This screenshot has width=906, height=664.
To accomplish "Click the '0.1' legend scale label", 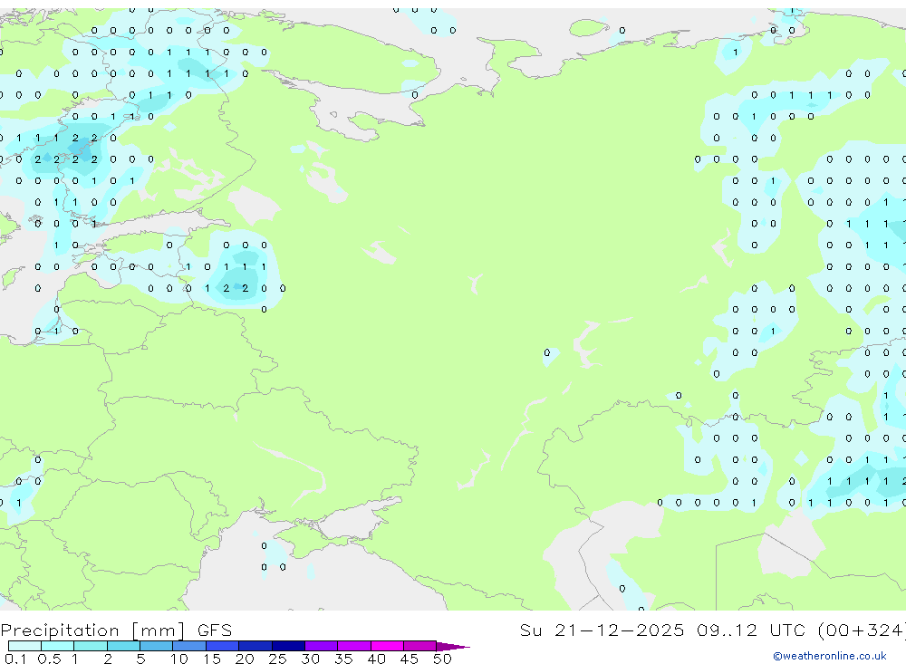I will pos(15,659).
